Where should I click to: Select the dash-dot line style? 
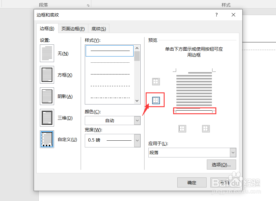pos(110,98)
